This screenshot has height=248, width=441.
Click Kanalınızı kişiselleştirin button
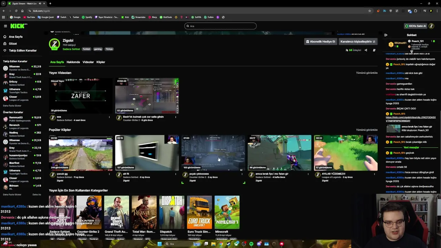(x=358, y=42)
